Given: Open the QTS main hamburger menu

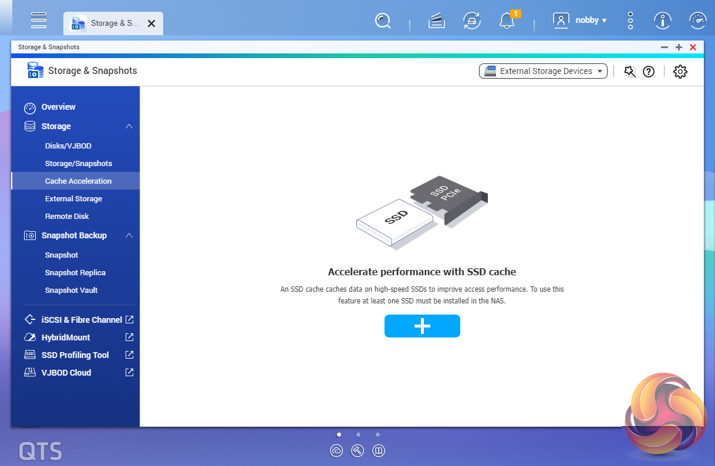Looking at the screenshot, I should 39,20.
